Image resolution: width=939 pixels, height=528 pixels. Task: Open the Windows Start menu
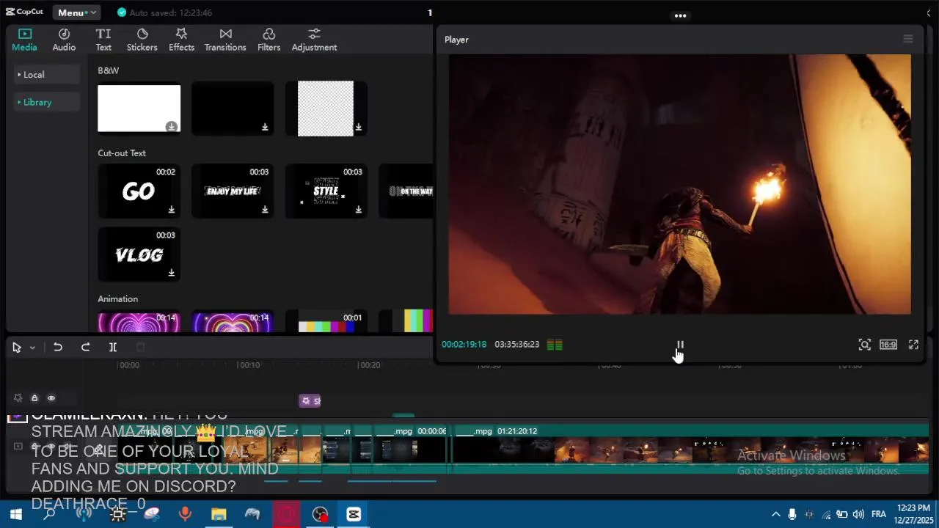tap(15, 514)
